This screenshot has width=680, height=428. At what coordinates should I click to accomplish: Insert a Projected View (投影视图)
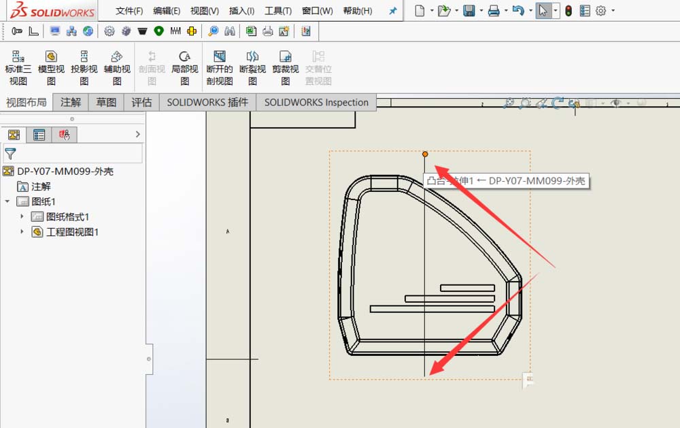click(84, 68)
